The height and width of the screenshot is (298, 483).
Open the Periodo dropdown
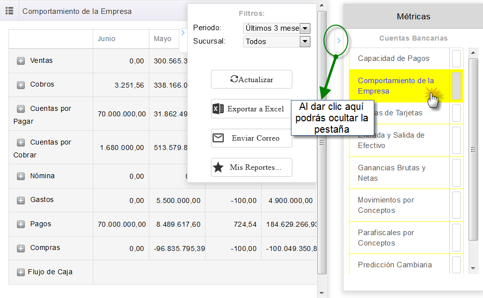[305, 29]
